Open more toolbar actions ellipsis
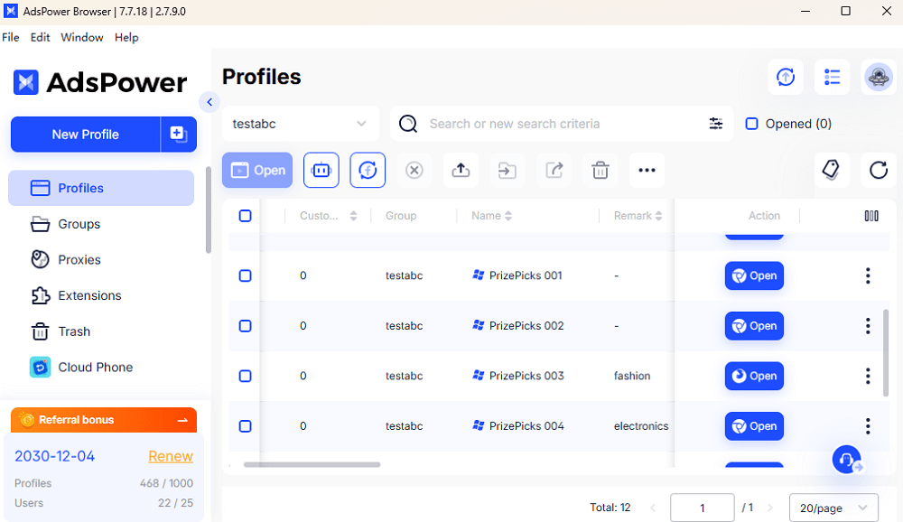This screenshot has height=522, width=903. click(647, 170)
